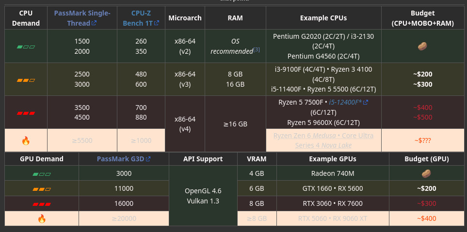467x232 pixels.
Task: Click the 'Radeon 740M' cell
Action: point(333,173)
